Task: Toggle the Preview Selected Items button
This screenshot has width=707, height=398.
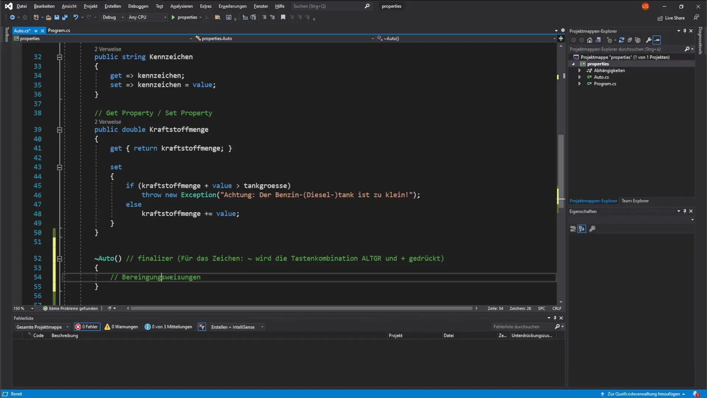Action: 657,40
